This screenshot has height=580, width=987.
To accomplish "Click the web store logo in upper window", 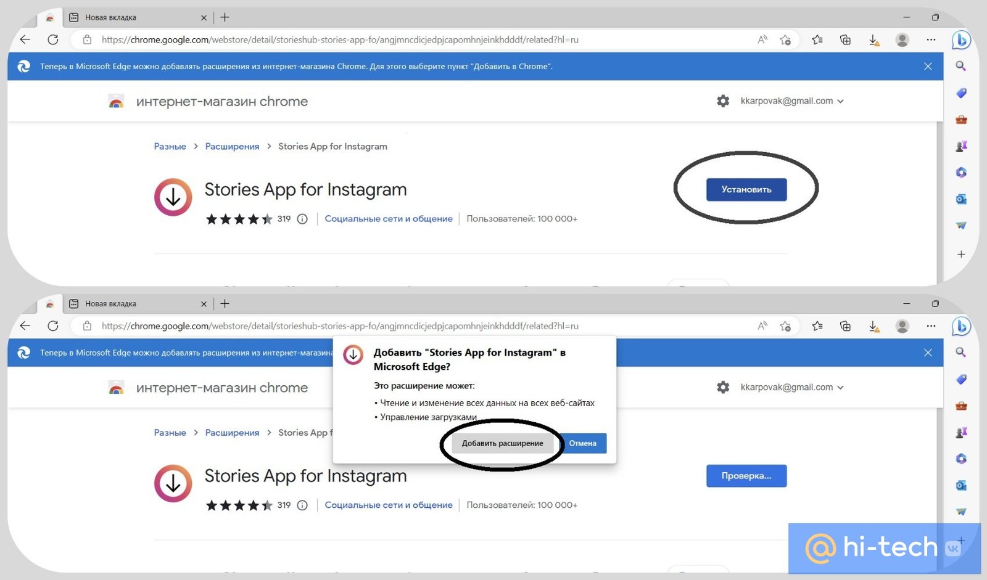I will 116,101.
